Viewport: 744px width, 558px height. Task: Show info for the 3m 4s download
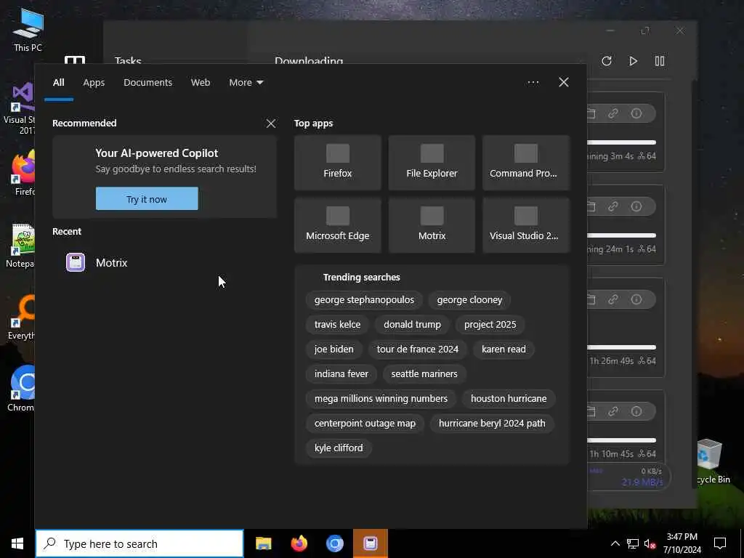(x=636, y=113)
